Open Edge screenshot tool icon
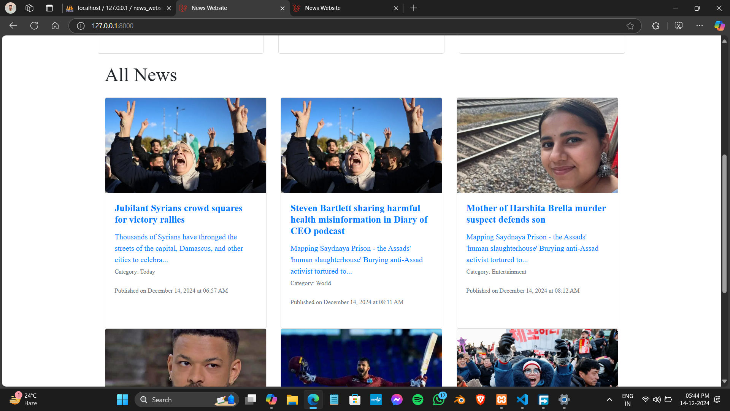This screenshot has width=730, height=411. 679,26
